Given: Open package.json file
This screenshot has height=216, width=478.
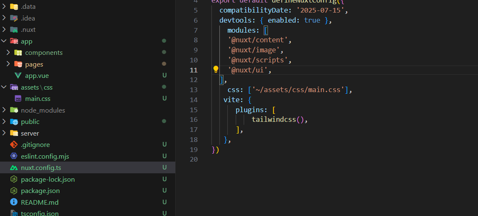Looking at the screenshot, I should pos(40,191).
